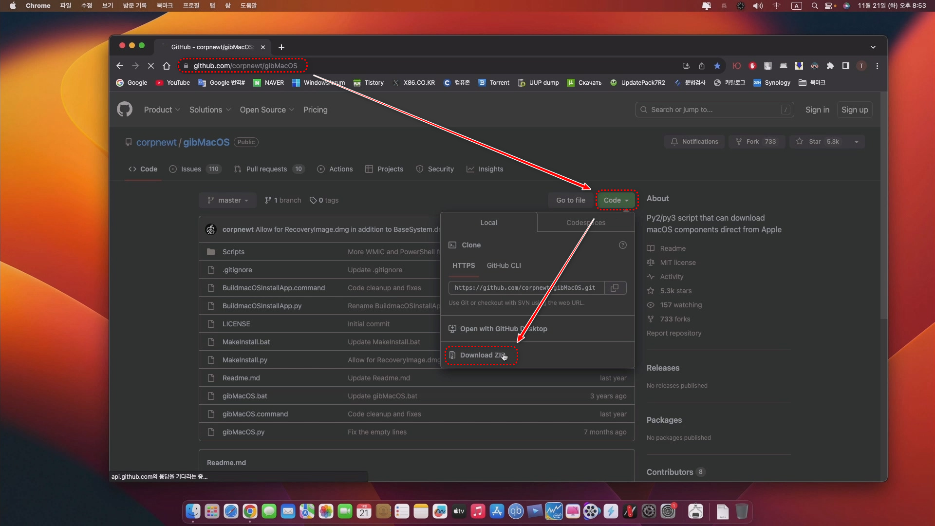Viewport: 935px width, 526px height.
Task: Click the share icon in address bar
Action: [702, 66]
